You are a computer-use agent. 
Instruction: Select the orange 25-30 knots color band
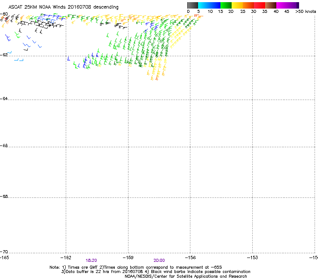248,5
